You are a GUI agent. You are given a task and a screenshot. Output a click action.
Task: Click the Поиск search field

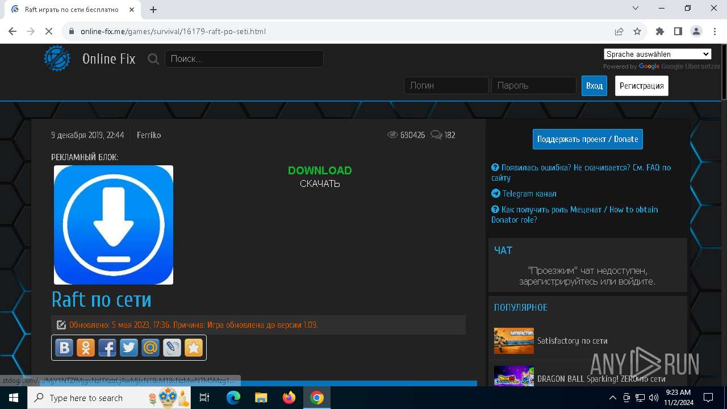coord(244,59)
